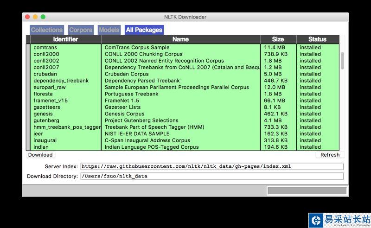Select the inaugural identifier
Viewport: 371px width, 228px height.
tap(45, 140)
